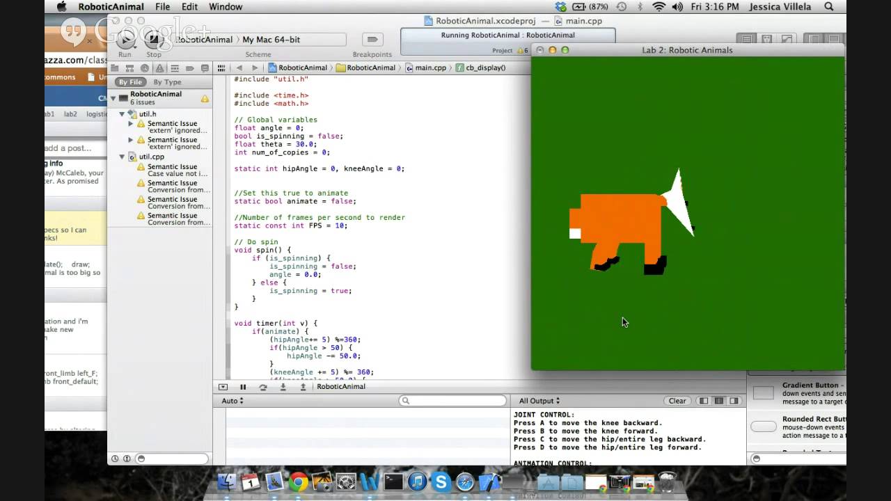
Task: Show the debug navigator
Action: [175, 68]
